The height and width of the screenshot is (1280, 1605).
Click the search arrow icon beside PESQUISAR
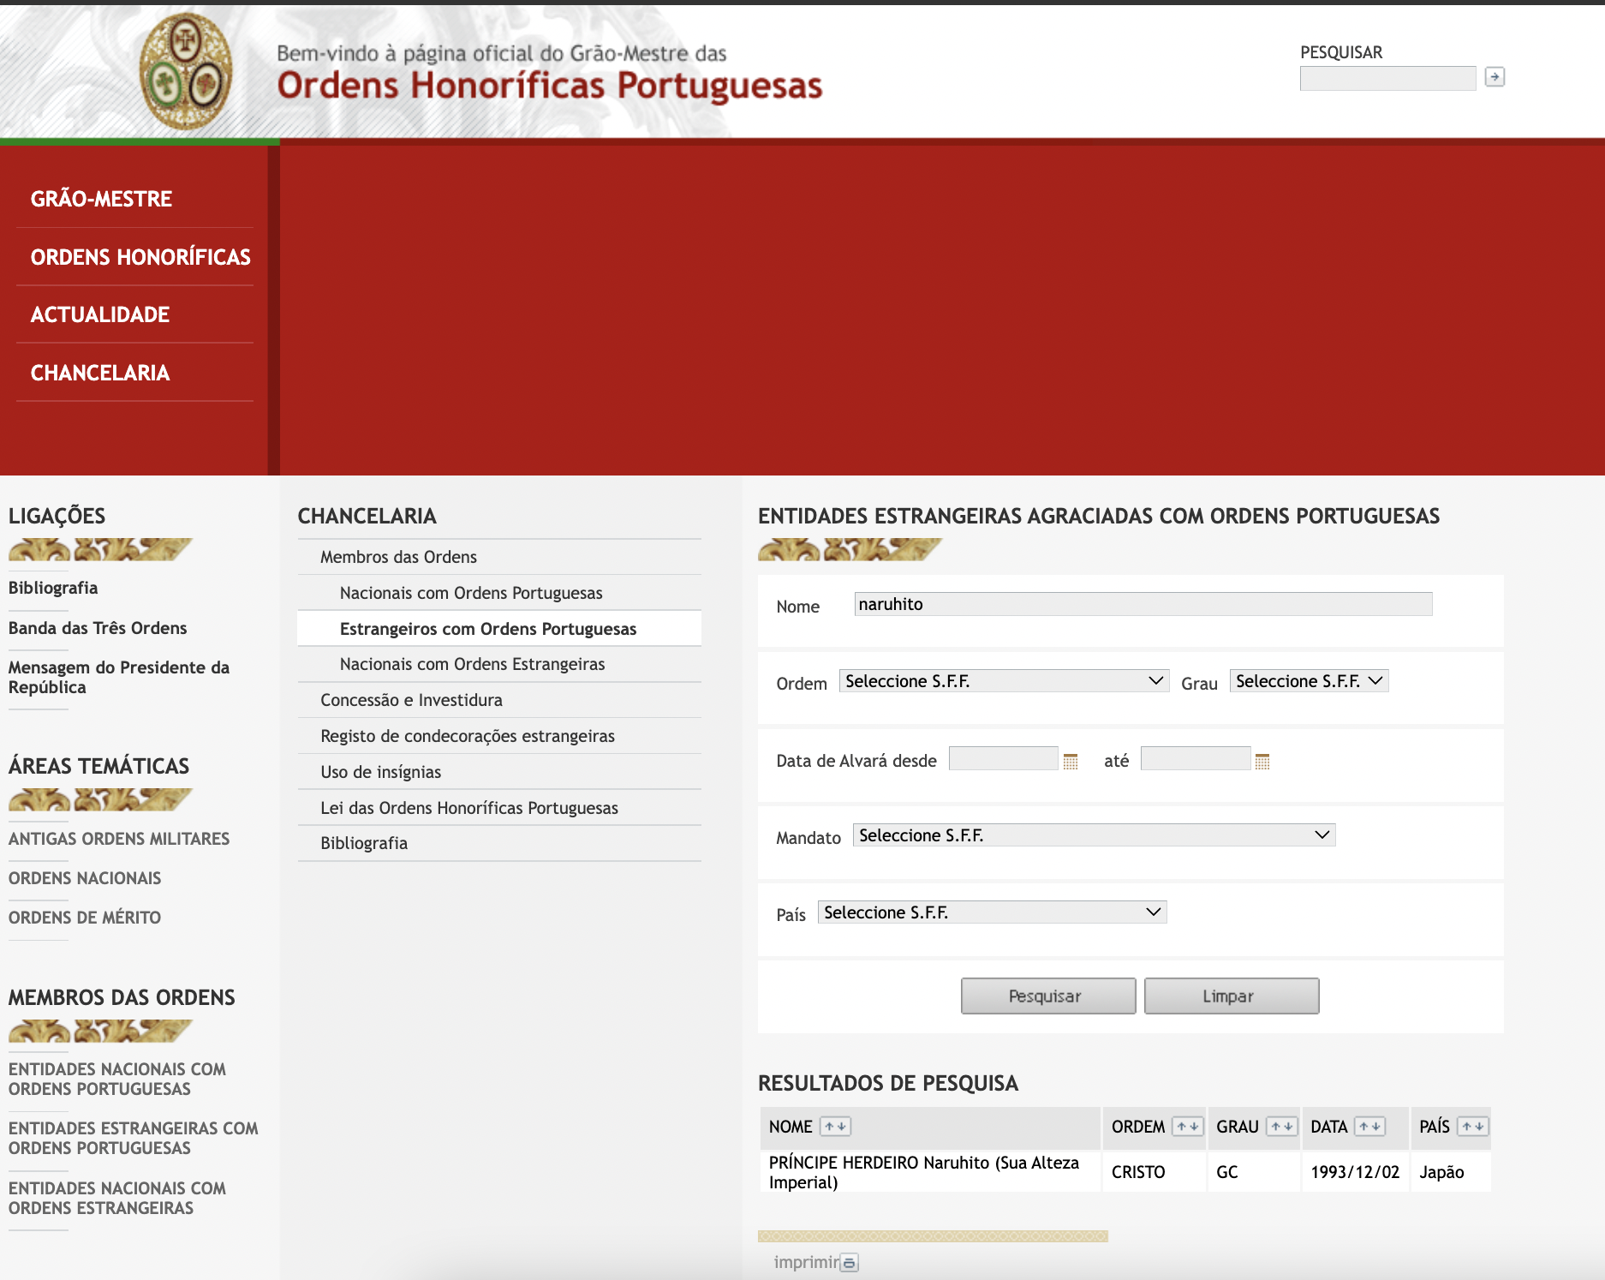coord(1495,77)
